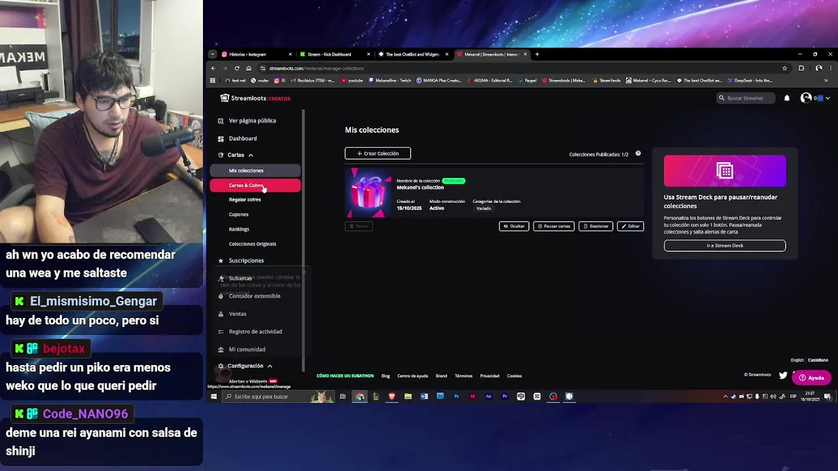The width and height of the screenshot is (838, 471).
Task: Open the Streamloots Twitter icon
Action: (783, 375)
